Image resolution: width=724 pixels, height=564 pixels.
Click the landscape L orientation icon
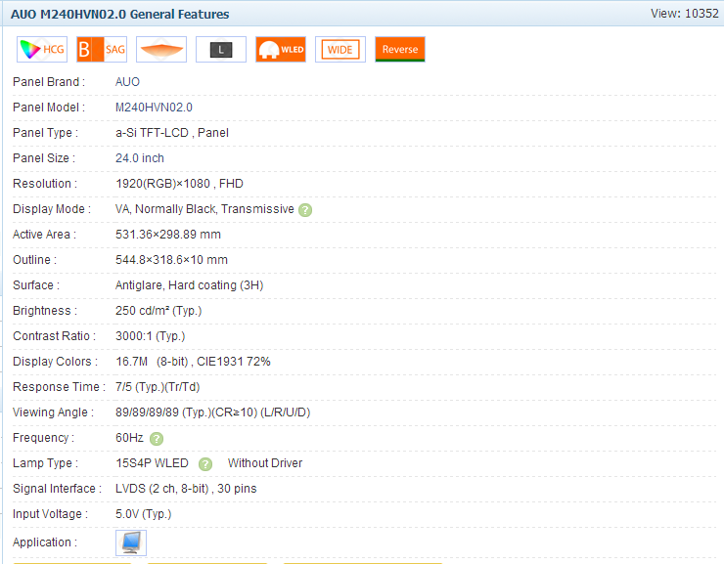click(x=221, y=49)
